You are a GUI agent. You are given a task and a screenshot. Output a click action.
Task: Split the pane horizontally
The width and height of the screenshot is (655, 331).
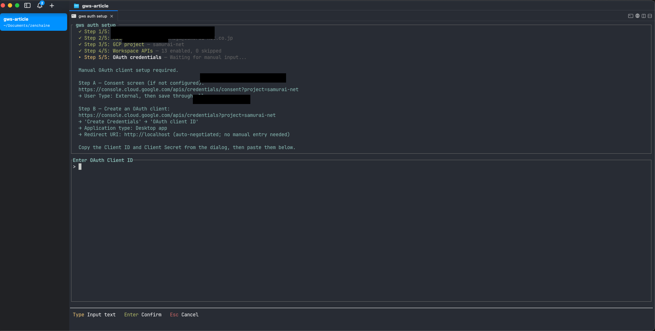pyautogui.click(x=650, y=16)
